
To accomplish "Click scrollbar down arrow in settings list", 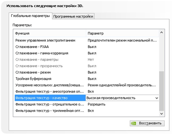I will click(x=161, y=114).
